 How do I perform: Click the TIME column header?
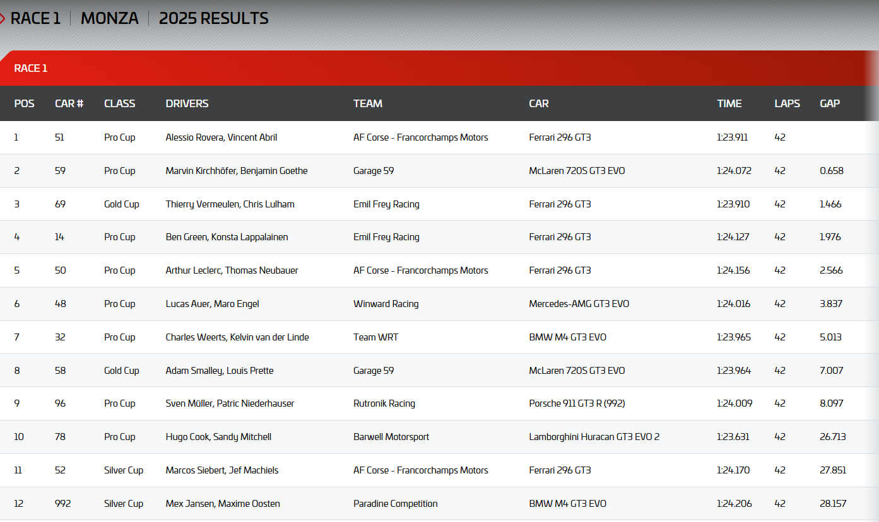729,103
